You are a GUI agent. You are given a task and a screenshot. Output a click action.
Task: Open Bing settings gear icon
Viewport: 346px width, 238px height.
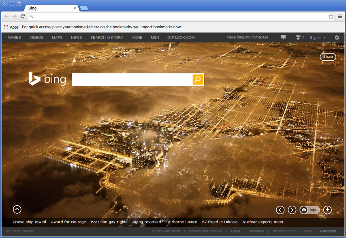pyautogui.click(x=337, y=38)
